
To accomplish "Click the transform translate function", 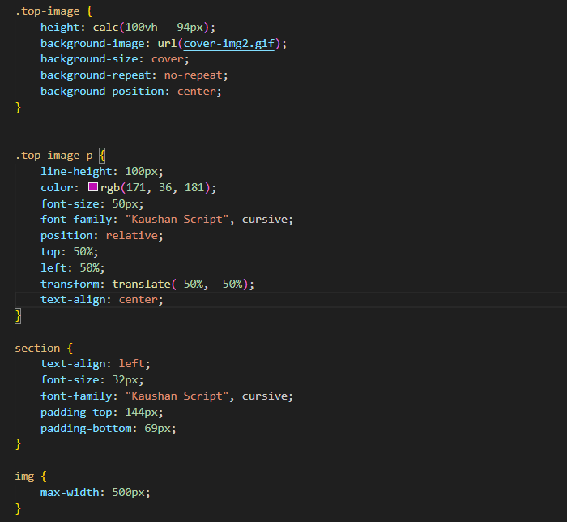I will pyautogui.click(x=138, y=284).
